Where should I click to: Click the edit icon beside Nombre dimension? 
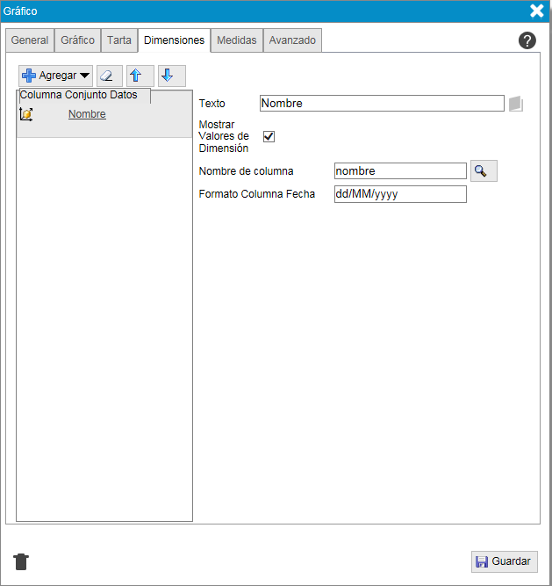pos(26,114)
